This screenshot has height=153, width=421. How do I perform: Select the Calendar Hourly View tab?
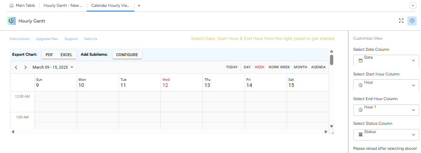(110, 6)
